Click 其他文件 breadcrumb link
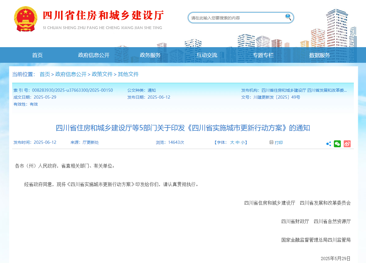The width and height of the screenshot is (366, 263). pos(128,74)
